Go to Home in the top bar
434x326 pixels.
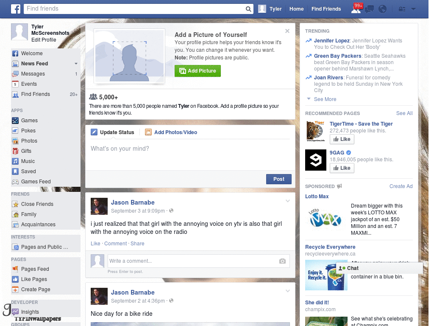pos(296,9)
